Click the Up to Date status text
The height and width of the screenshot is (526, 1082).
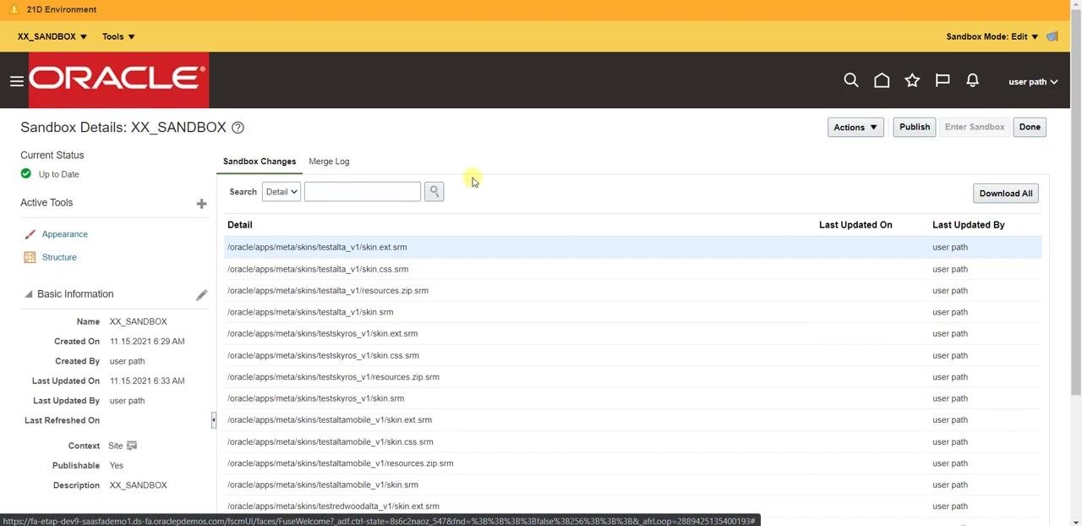point(59,174)
